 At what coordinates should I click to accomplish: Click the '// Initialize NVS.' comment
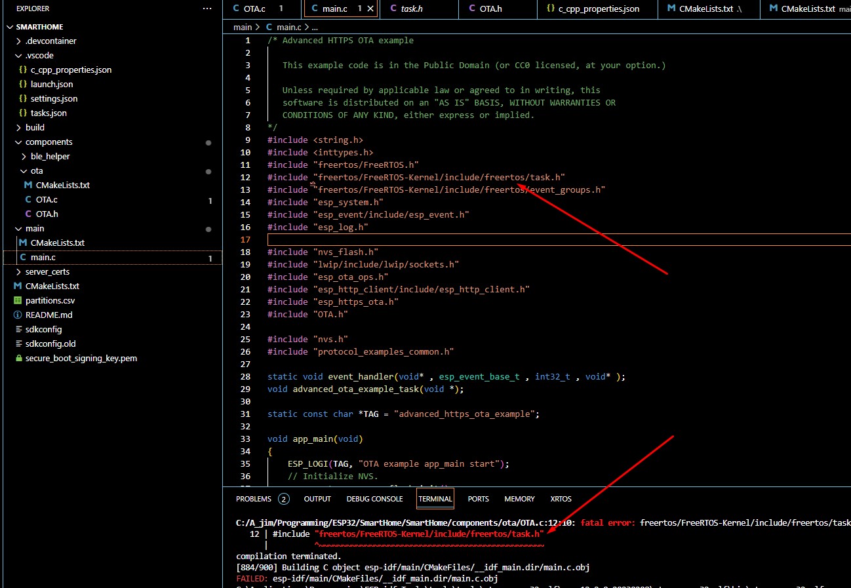click(x=333, y=476)
